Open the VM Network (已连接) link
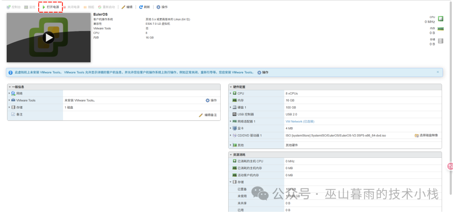This screenshot has width=453, height=212. [x=300, y=121]
